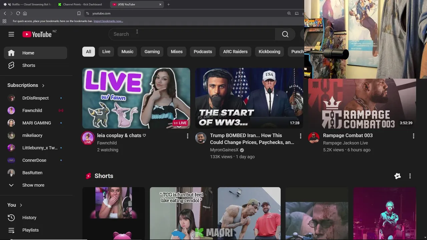Open the MyronGainesX channel name link
Viewport: 427px width, 240px height.
coord(224,150)
